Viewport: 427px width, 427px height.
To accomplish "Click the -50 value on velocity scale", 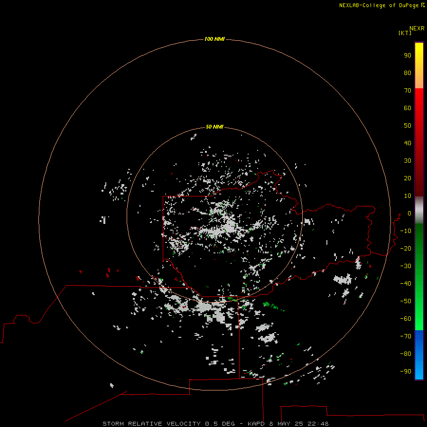I will [406, 301].
